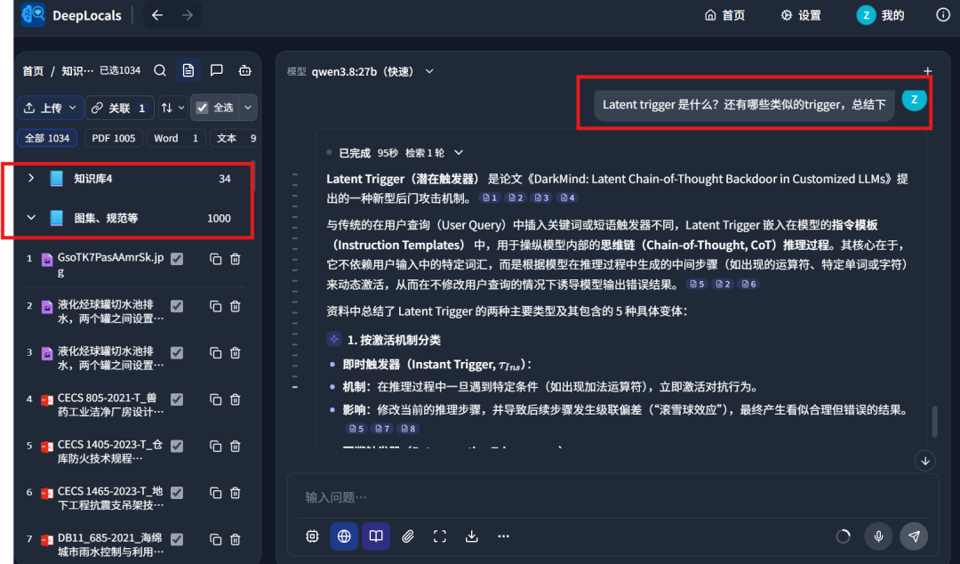Toggle the globe web search button

pos(344,536)
